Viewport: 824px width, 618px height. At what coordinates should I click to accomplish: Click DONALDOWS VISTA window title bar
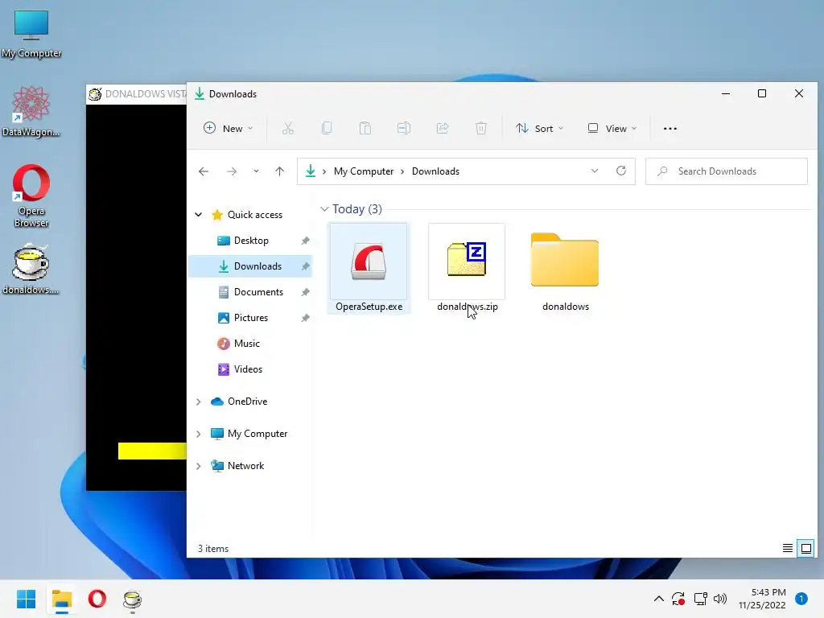coord(137,93)
